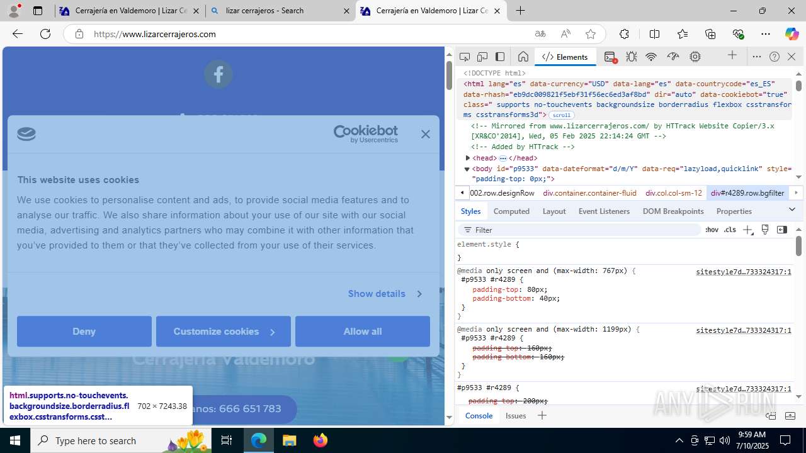Click Customize cookies button
This screenshot has height=453, width=806.
coord(224,332)
